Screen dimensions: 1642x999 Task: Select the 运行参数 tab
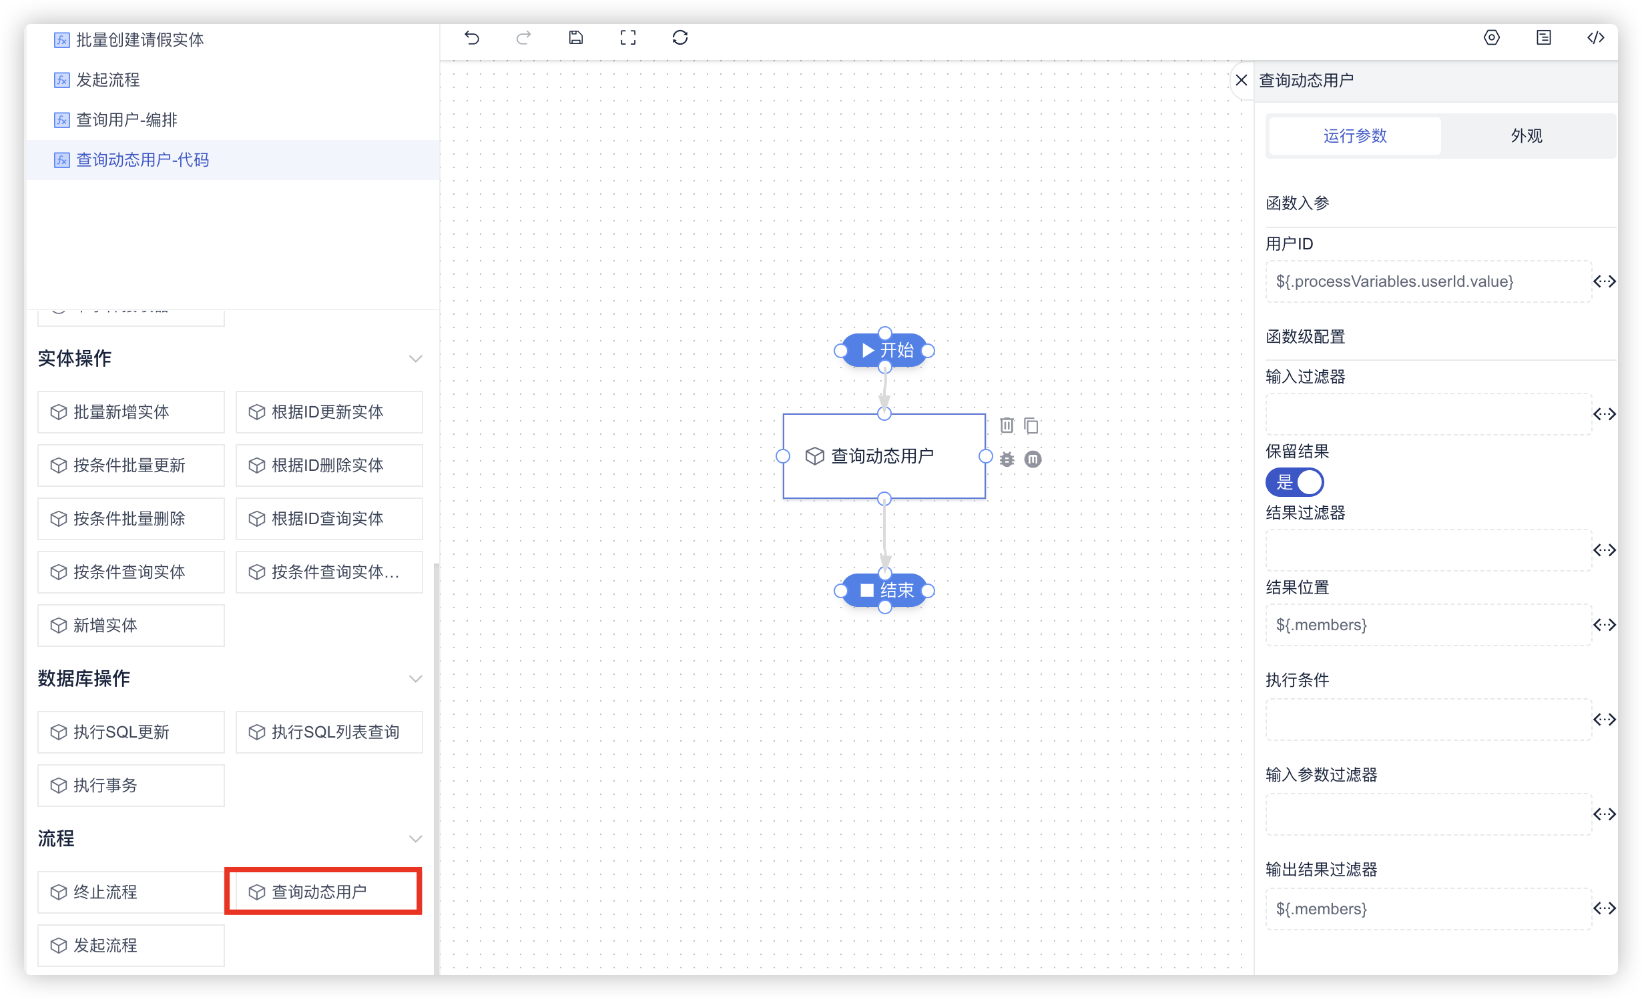1354,136
